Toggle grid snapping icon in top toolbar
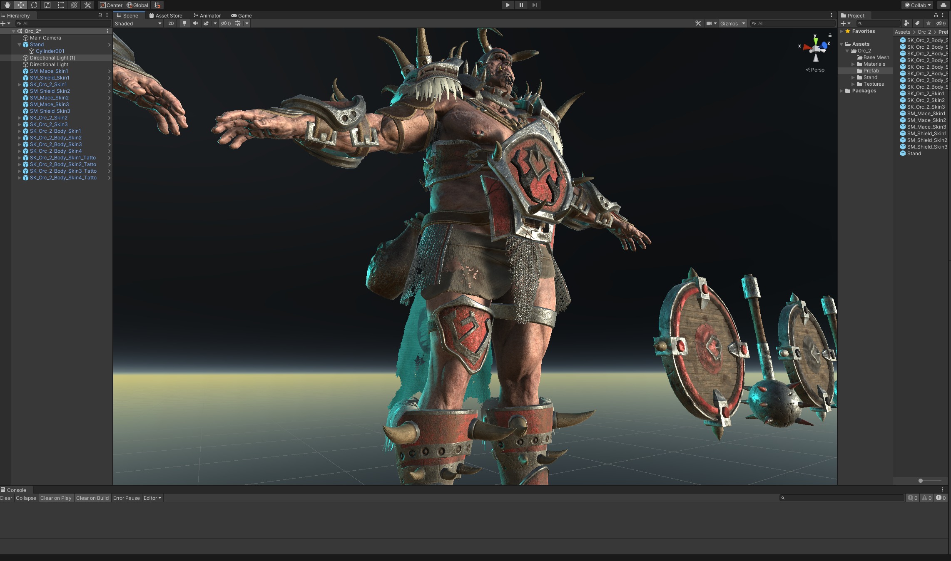951x561 pixels. tap(157, 5)
